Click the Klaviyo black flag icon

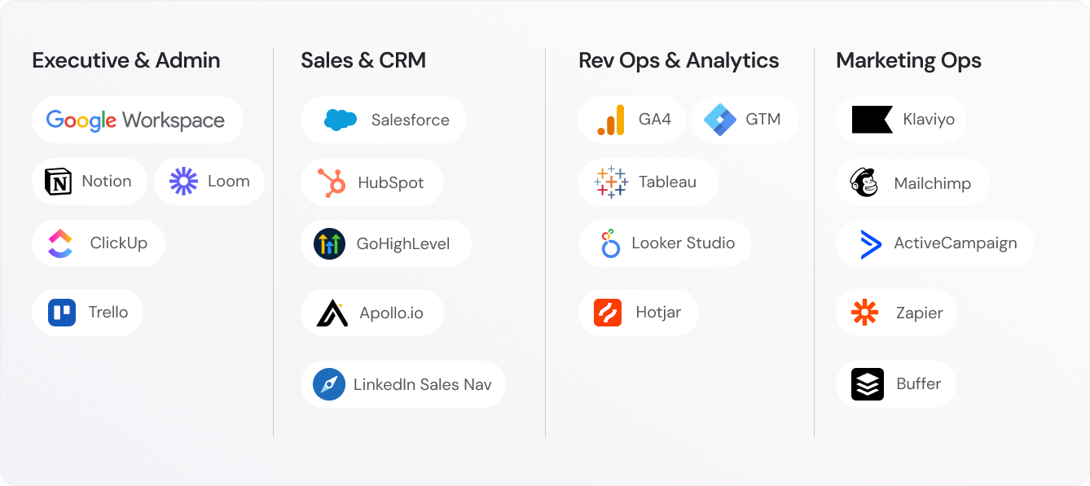click(872, 120)
